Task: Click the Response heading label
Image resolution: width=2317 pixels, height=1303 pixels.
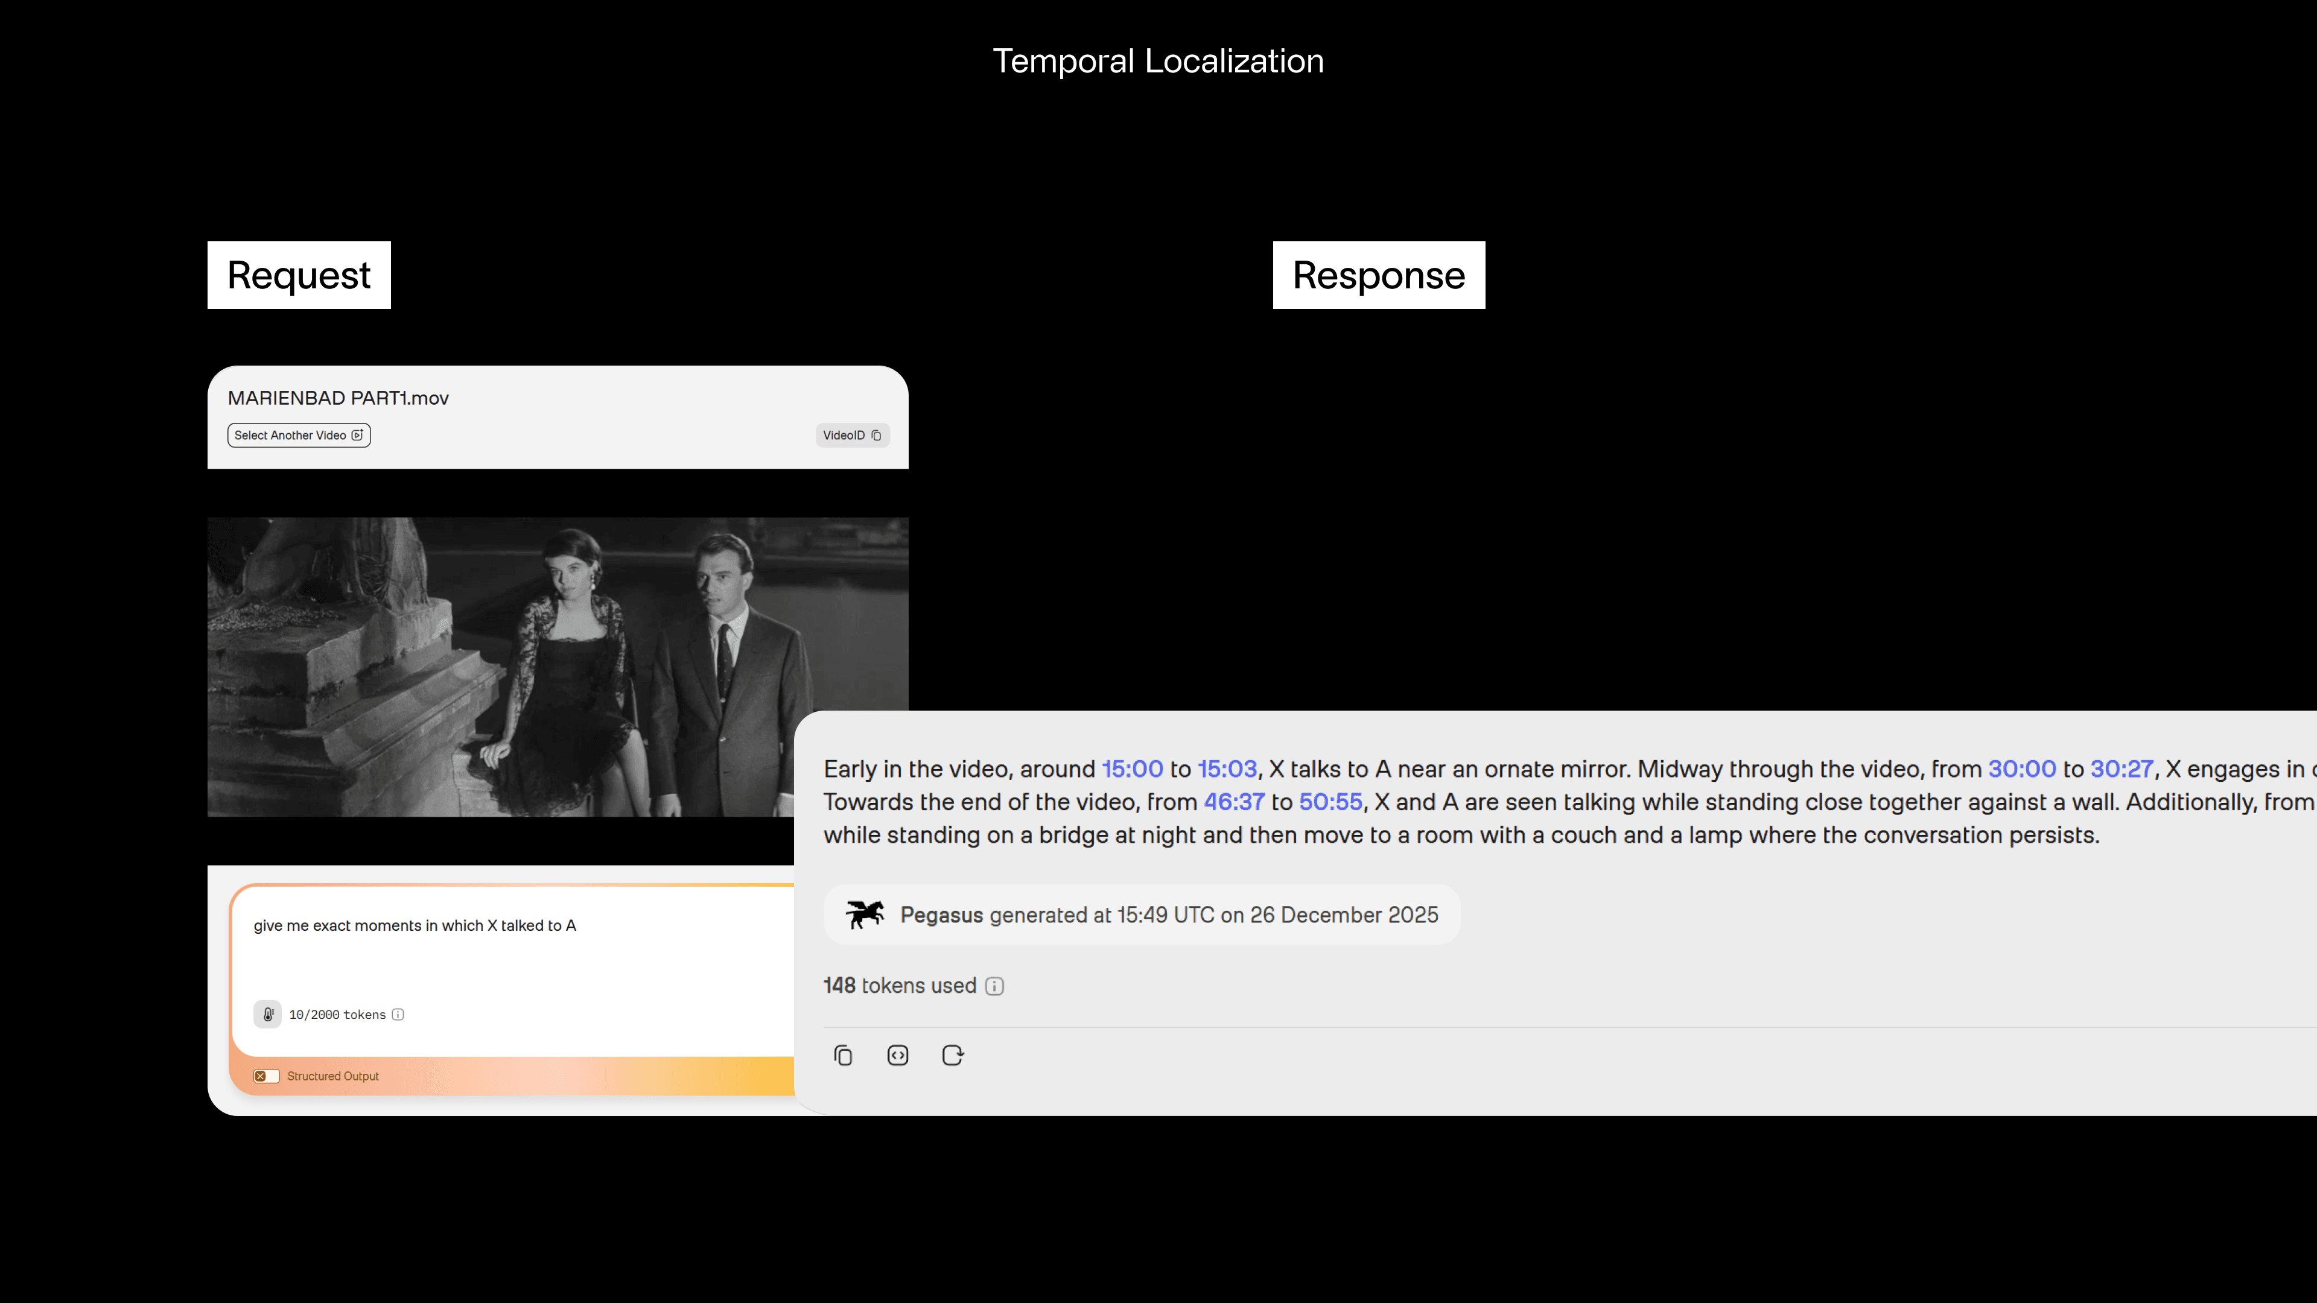Action: [1378, 275]
